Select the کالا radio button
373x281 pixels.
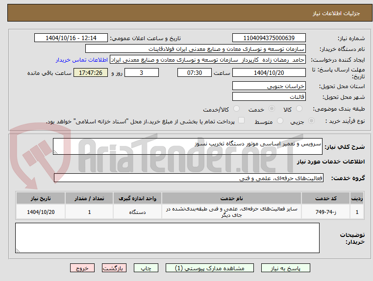coord(299,109)
